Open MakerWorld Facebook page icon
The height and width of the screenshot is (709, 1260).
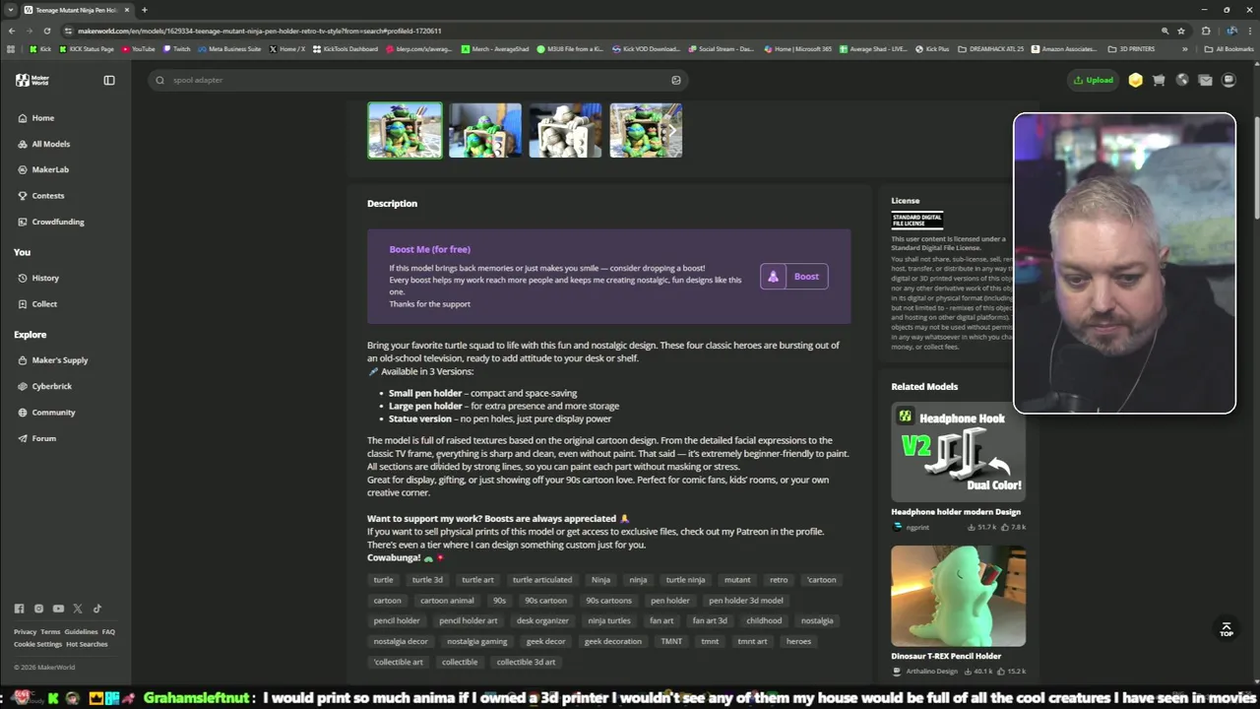[x=19, y=609]
